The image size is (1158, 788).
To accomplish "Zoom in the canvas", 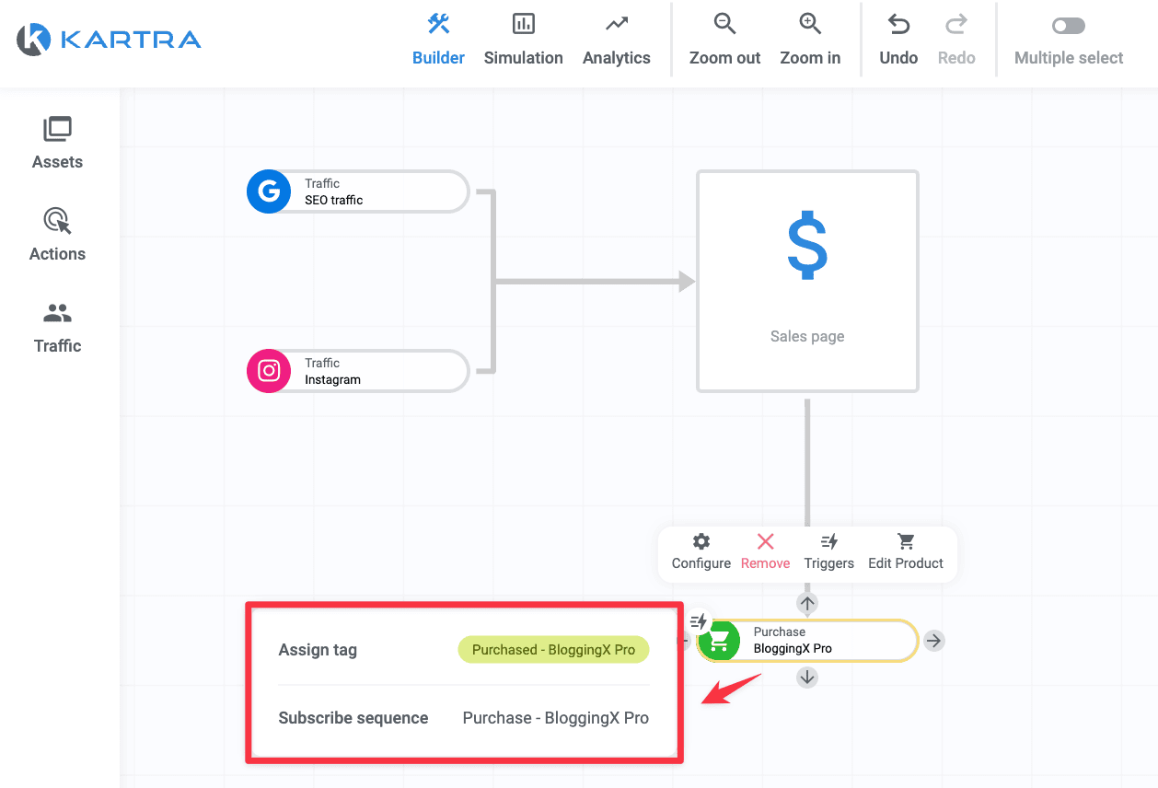I will click(810, 40).
